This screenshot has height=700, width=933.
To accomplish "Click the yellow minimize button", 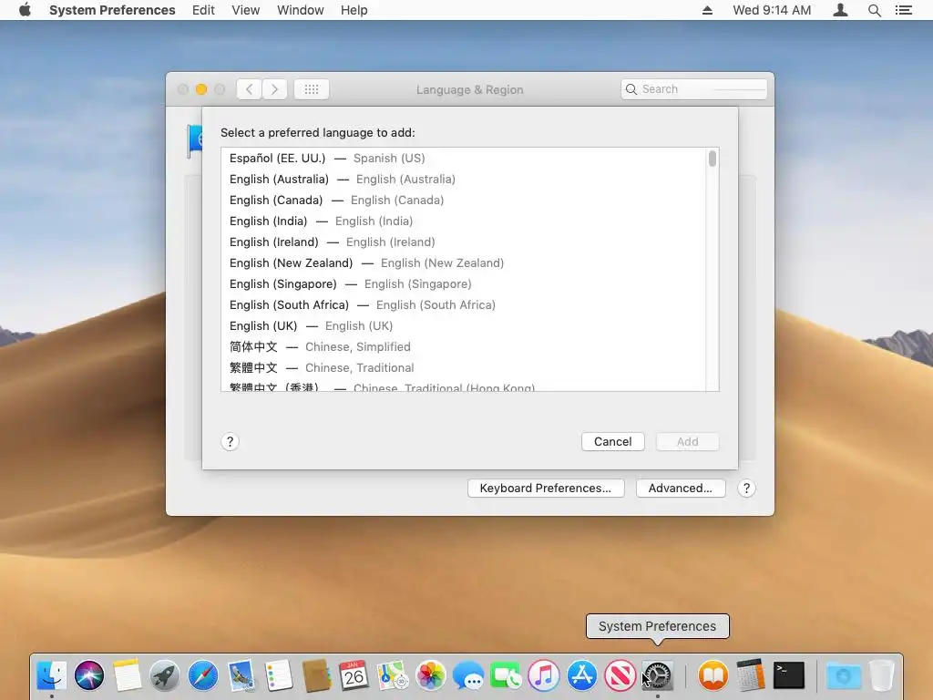I will click(201, 89).
